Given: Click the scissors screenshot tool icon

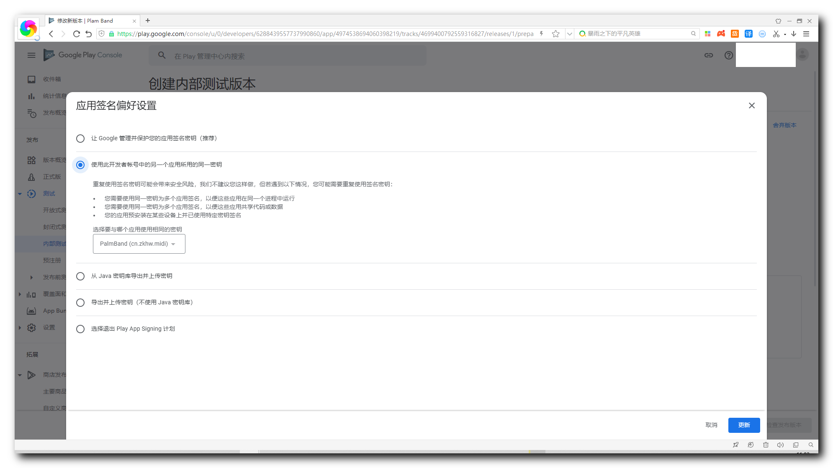Looking at the screenshot, I should point(776,34).
